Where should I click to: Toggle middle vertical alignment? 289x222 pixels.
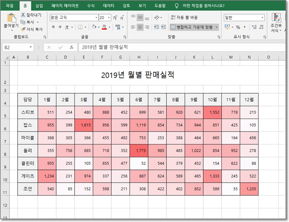pyautogui.click(x=140, y=18)
